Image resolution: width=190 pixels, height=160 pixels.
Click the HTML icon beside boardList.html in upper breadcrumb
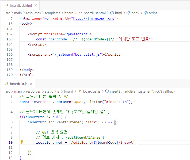pyautogui.click(x=81, y=13)
